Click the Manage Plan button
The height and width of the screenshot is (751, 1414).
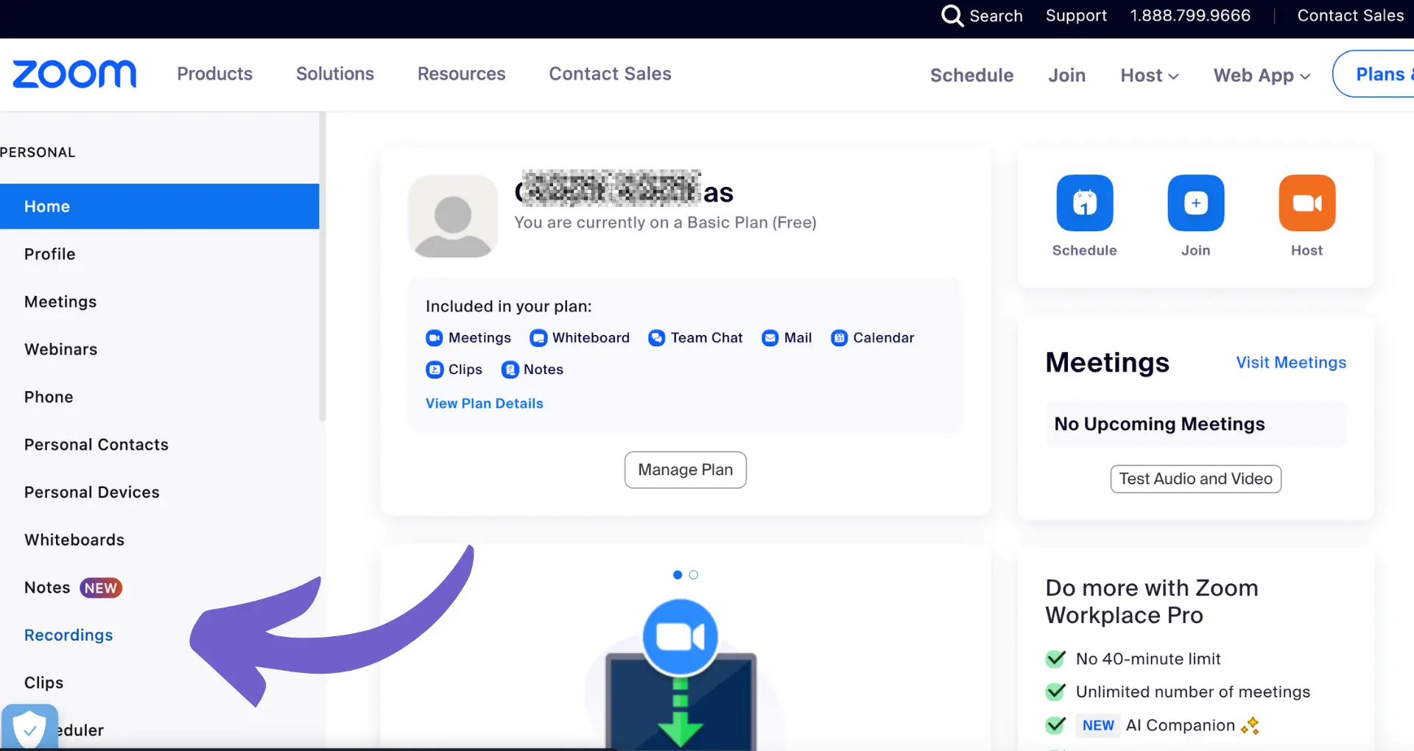685,470
